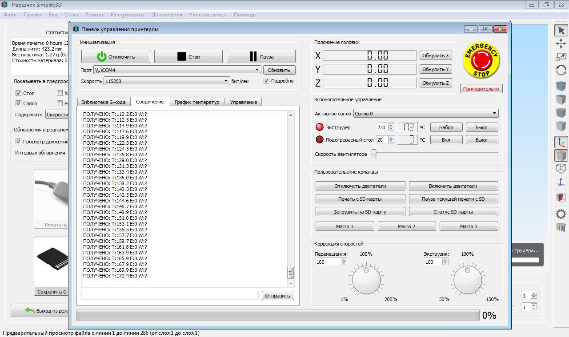569x337 pixels.
Task: Uncheck the Стол checkbox
Action: (x=18, y=93)
